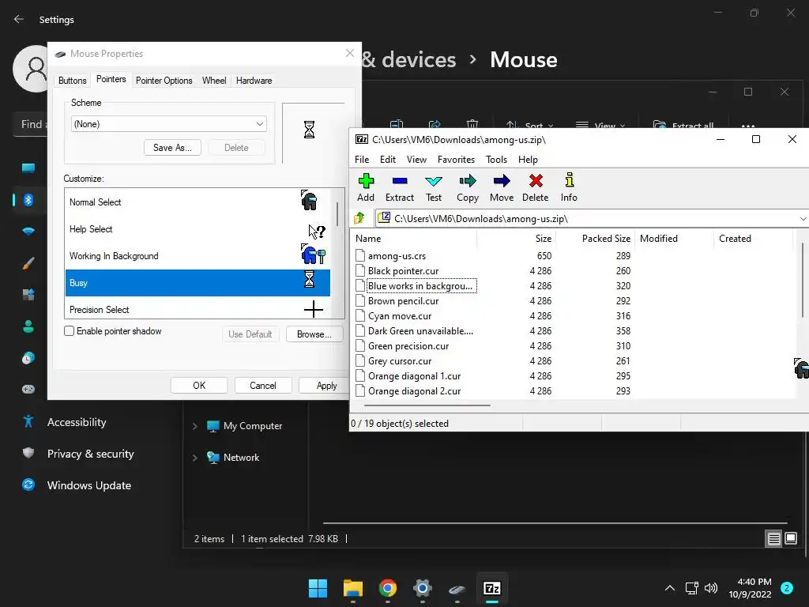Click Extract all in Explorer toolbar

[683, 126]
